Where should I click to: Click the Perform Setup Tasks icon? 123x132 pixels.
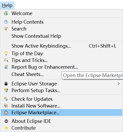(x=6, y=90)
